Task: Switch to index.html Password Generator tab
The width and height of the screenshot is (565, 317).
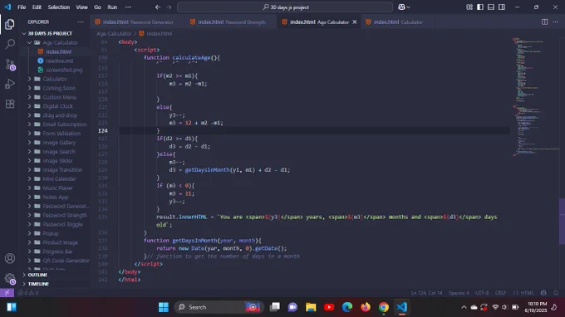Action: [x=137, y=22]
